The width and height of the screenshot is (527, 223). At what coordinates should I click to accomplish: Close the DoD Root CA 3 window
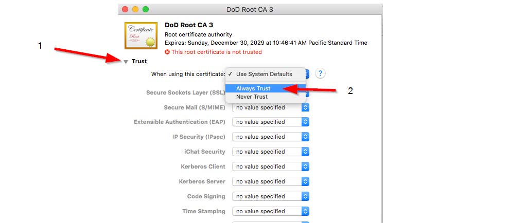click(x=125, y=9)
